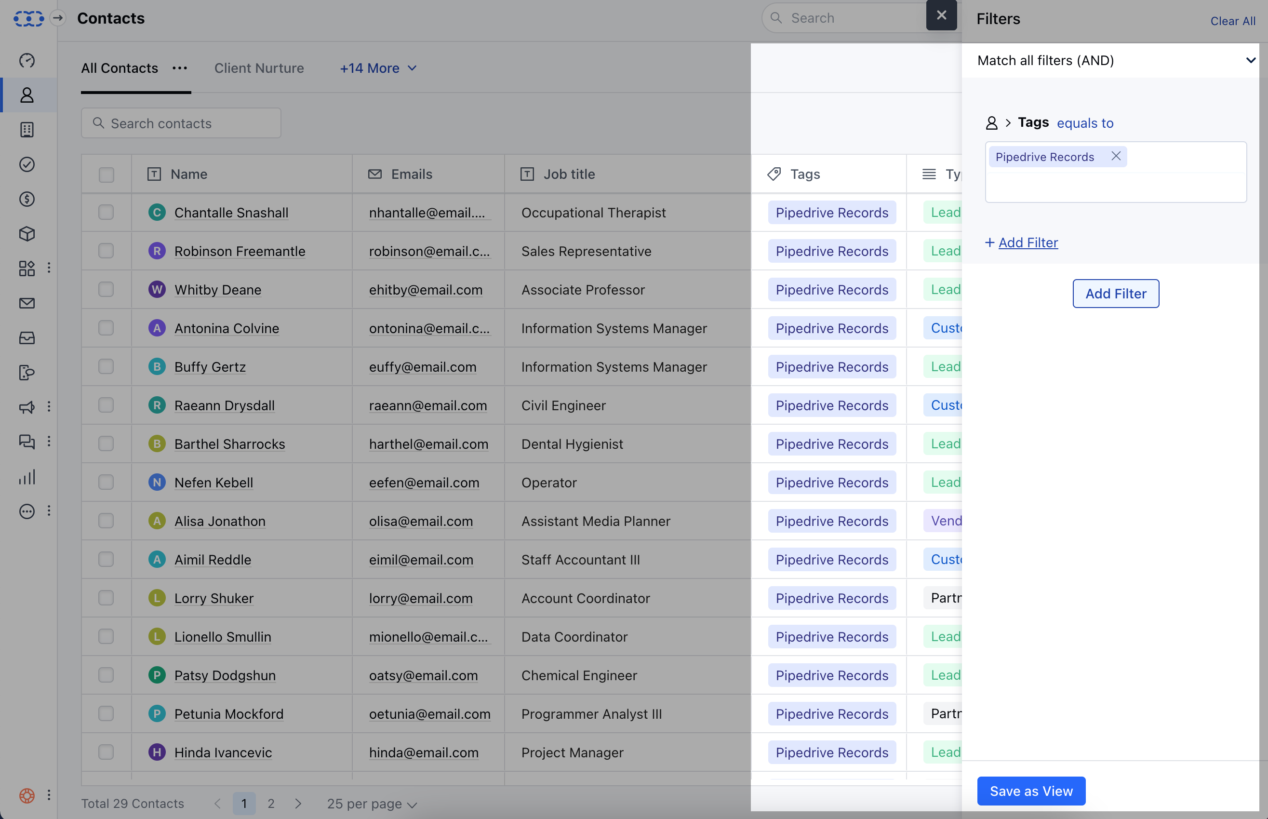Go to page 2 of contacts
This screenshot has width=1268, height=819.
pos(271,804)
